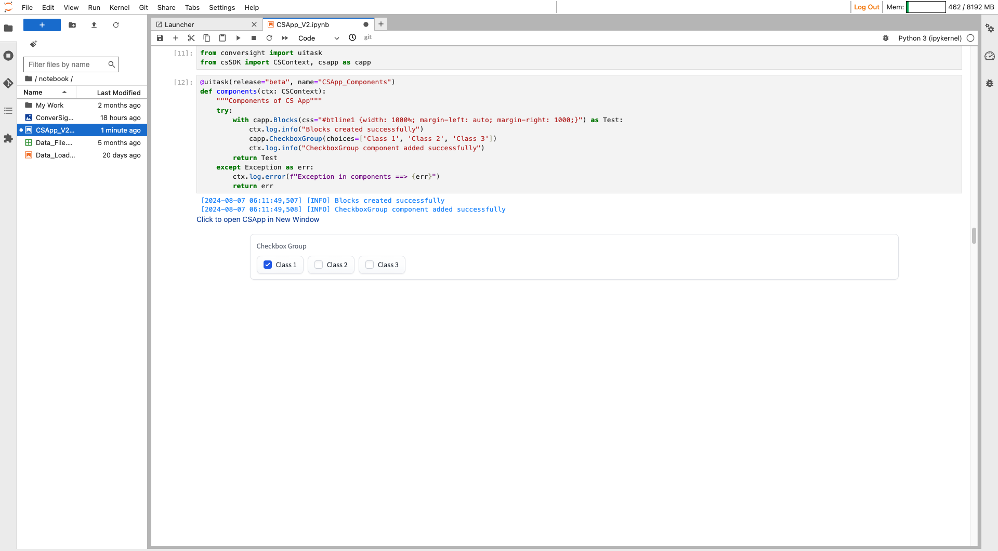Image resolution: width=998 pixels, height=551 pixels.
Task: Create a new folder with the folder-plus icon
Action: point(72,25)
